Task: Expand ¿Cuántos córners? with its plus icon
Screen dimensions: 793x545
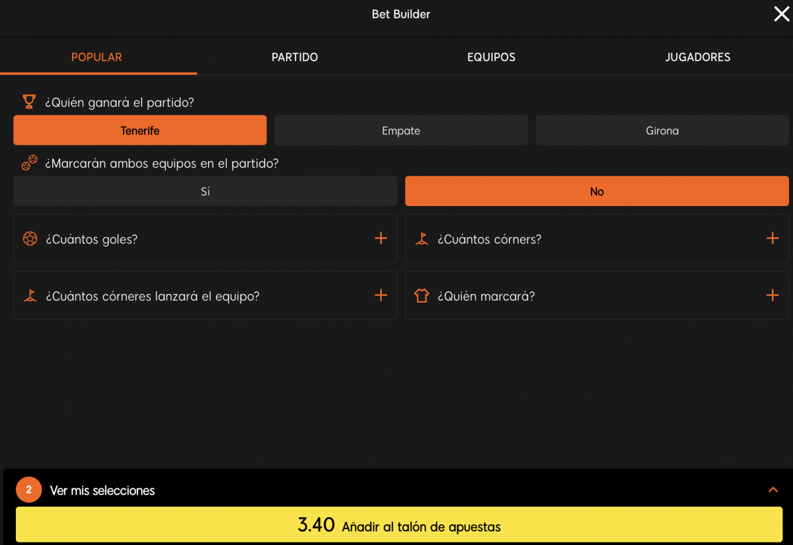Action: [x=773, y=238]
